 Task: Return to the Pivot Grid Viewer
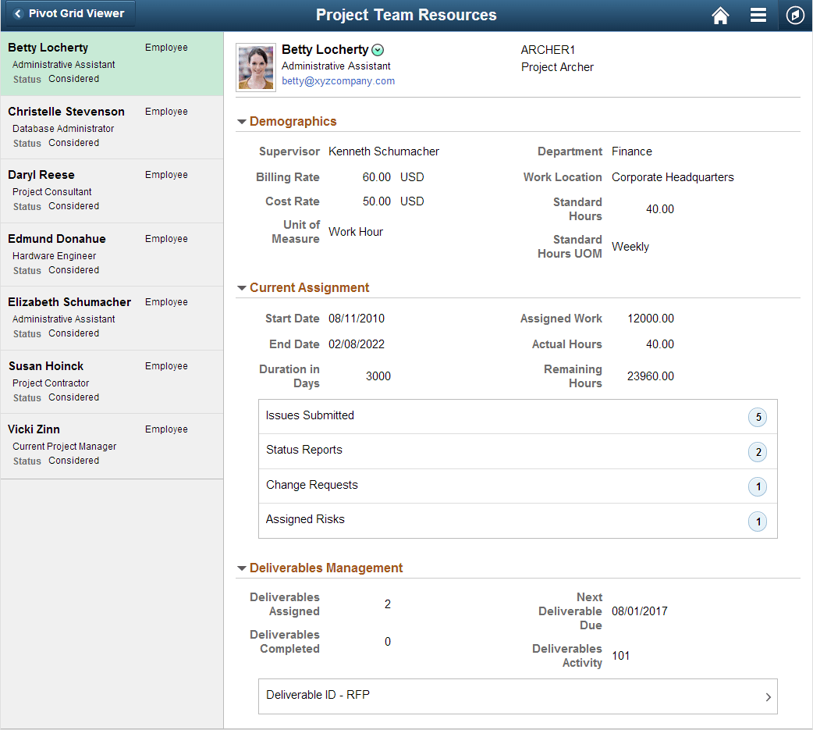(69, 13)
